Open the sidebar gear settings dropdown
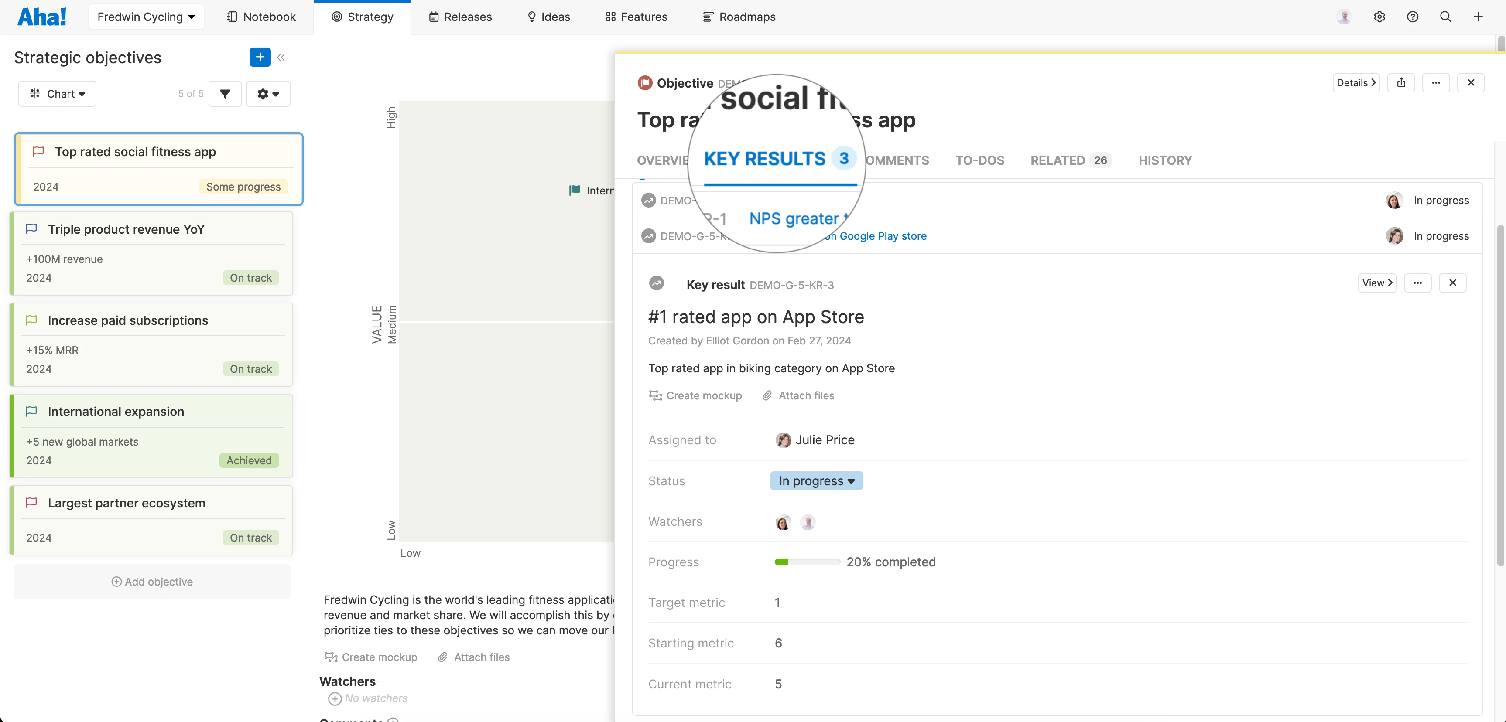Screen dimensions: 1506x722 pos(268,93)
